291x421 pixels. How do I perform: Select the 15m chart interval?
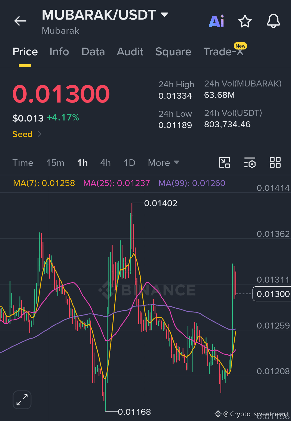coord(55,163)
